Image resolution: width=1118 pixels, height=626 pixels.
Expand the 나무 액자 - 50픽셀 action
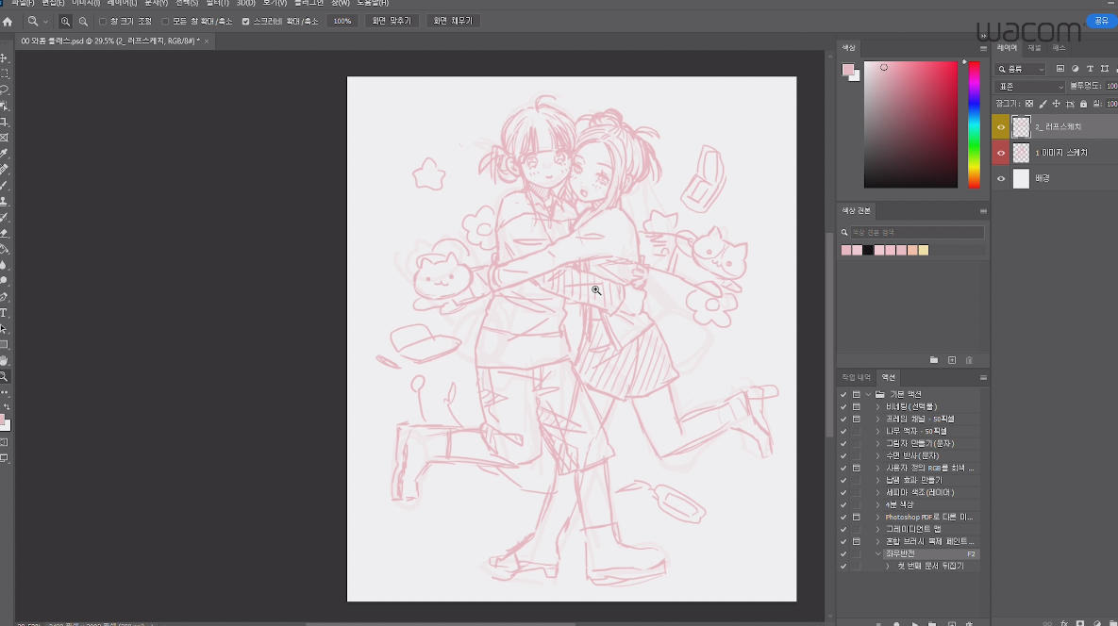click(x=878, y=432)
